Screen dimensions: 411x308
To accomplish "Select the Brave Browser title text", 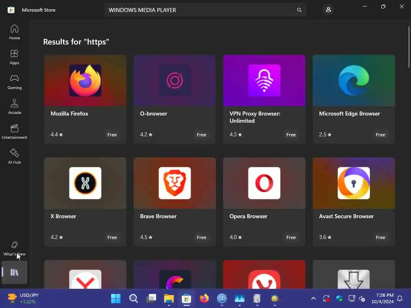I will (158, 216).
